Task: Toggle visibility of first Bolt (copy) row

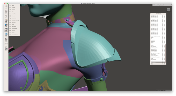Action: (x=165, y=15)
